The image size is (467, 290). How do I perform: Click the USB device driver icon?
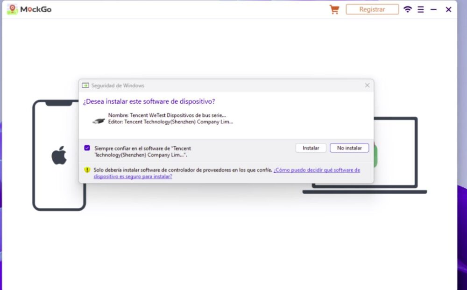99,121
